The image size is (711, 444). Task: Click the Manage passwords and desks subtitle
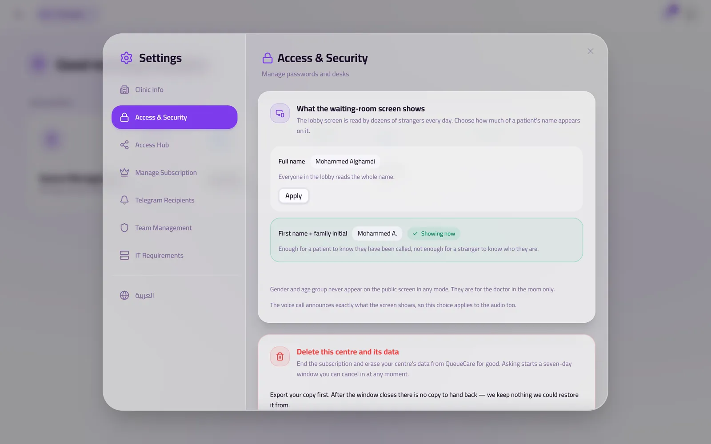[305, 74]
